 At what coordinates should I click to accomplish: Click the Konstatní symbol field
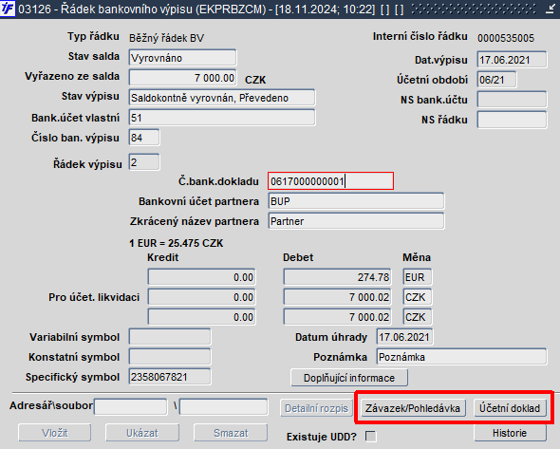point(170,357)
